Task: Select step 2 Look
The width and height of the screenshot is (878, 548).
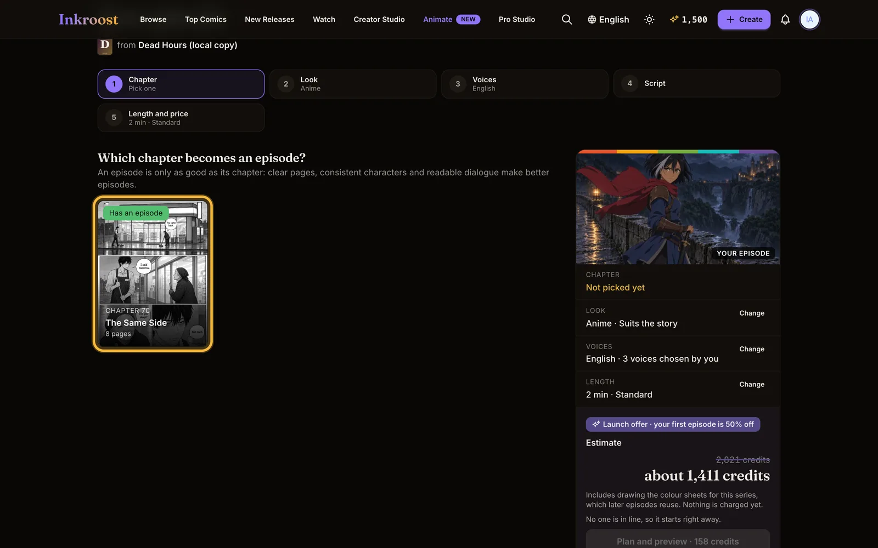Action: [353, 84]
